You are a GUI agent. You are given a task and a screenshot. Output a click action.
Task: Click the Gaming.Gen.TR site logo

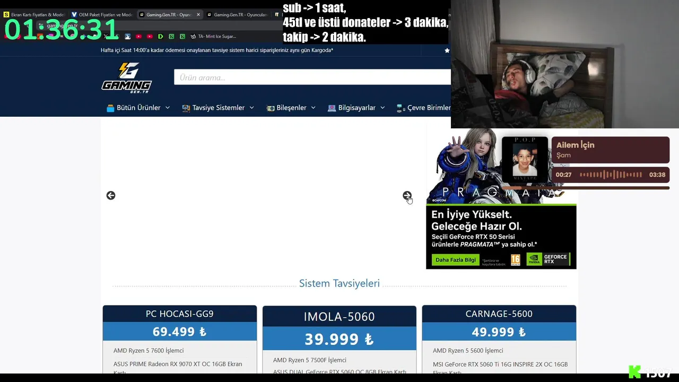tap(127, 77)
